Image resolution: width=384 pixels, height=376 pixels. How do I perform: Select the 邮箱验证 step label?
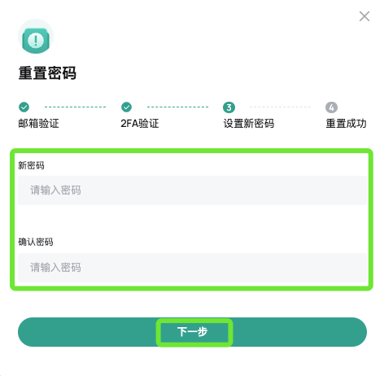pyautogui.click(x=38, y=124)
